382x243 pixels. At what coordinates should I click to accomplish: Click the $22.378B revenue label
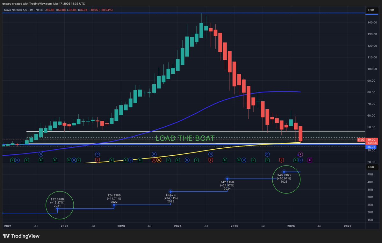click(57, 199)
